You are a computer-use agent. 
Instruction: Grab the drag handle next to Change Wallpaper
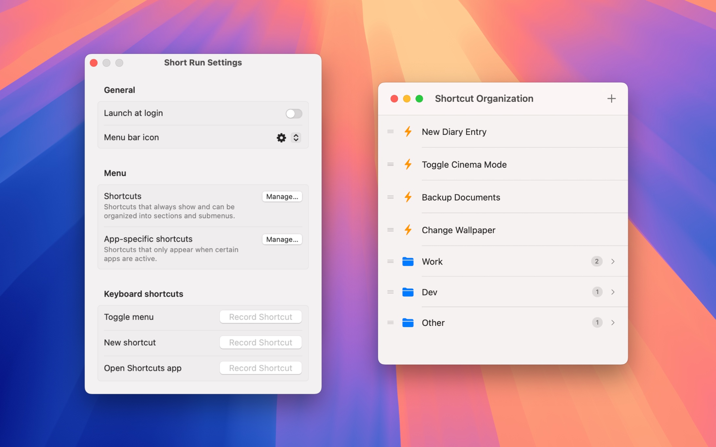pyautogui.click(x=390, y=230)
